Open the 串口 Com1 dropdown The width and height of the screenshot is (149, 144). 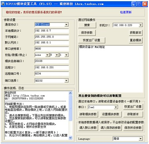116,107
